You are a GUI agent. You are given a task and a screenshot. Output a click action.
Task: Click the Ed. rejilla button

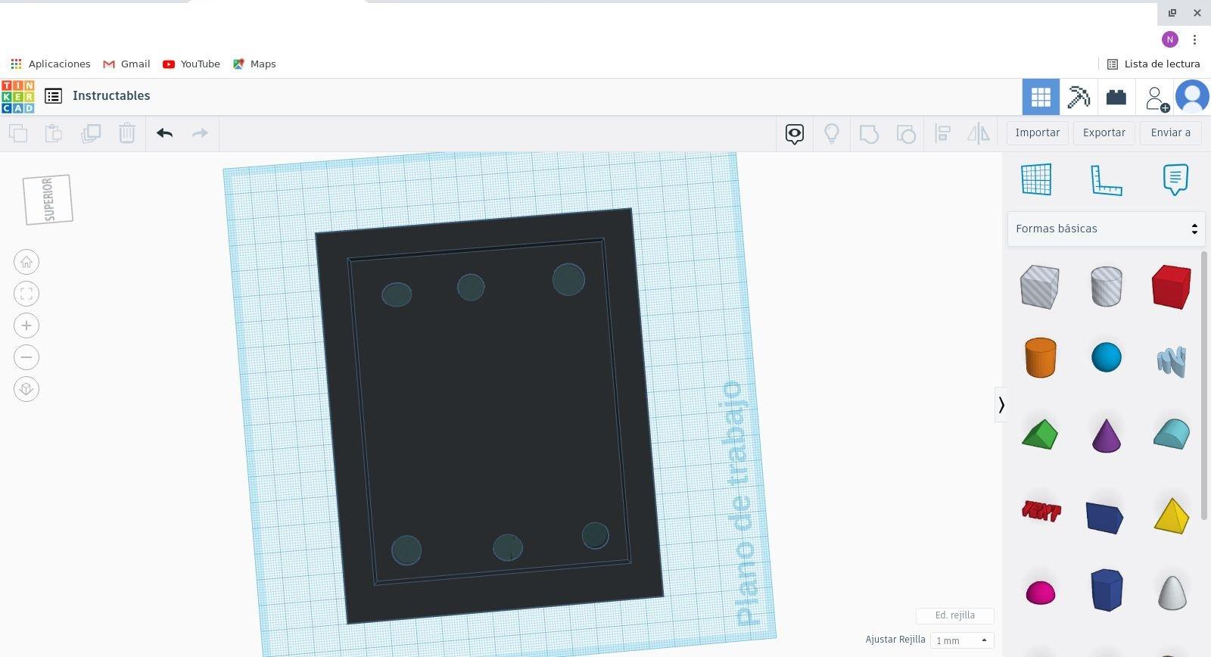point(955,615)
